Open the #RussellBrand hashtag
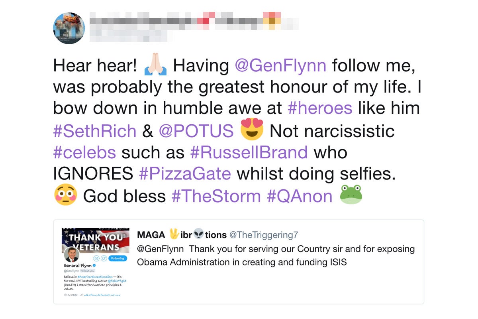Screen dimensions: 478x319 click(x=249, y=152)
